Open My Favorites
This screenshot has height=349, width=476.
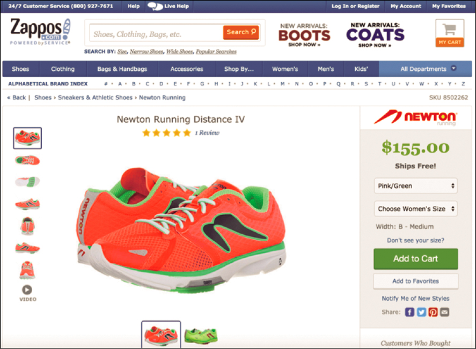[449, 6]
